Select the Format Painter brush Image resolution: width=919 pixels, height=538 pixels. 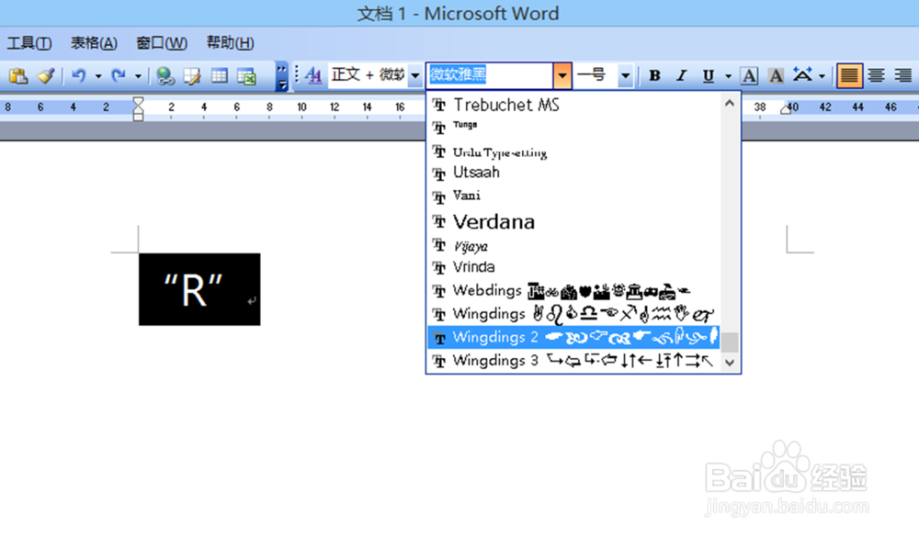pos(45,76)
